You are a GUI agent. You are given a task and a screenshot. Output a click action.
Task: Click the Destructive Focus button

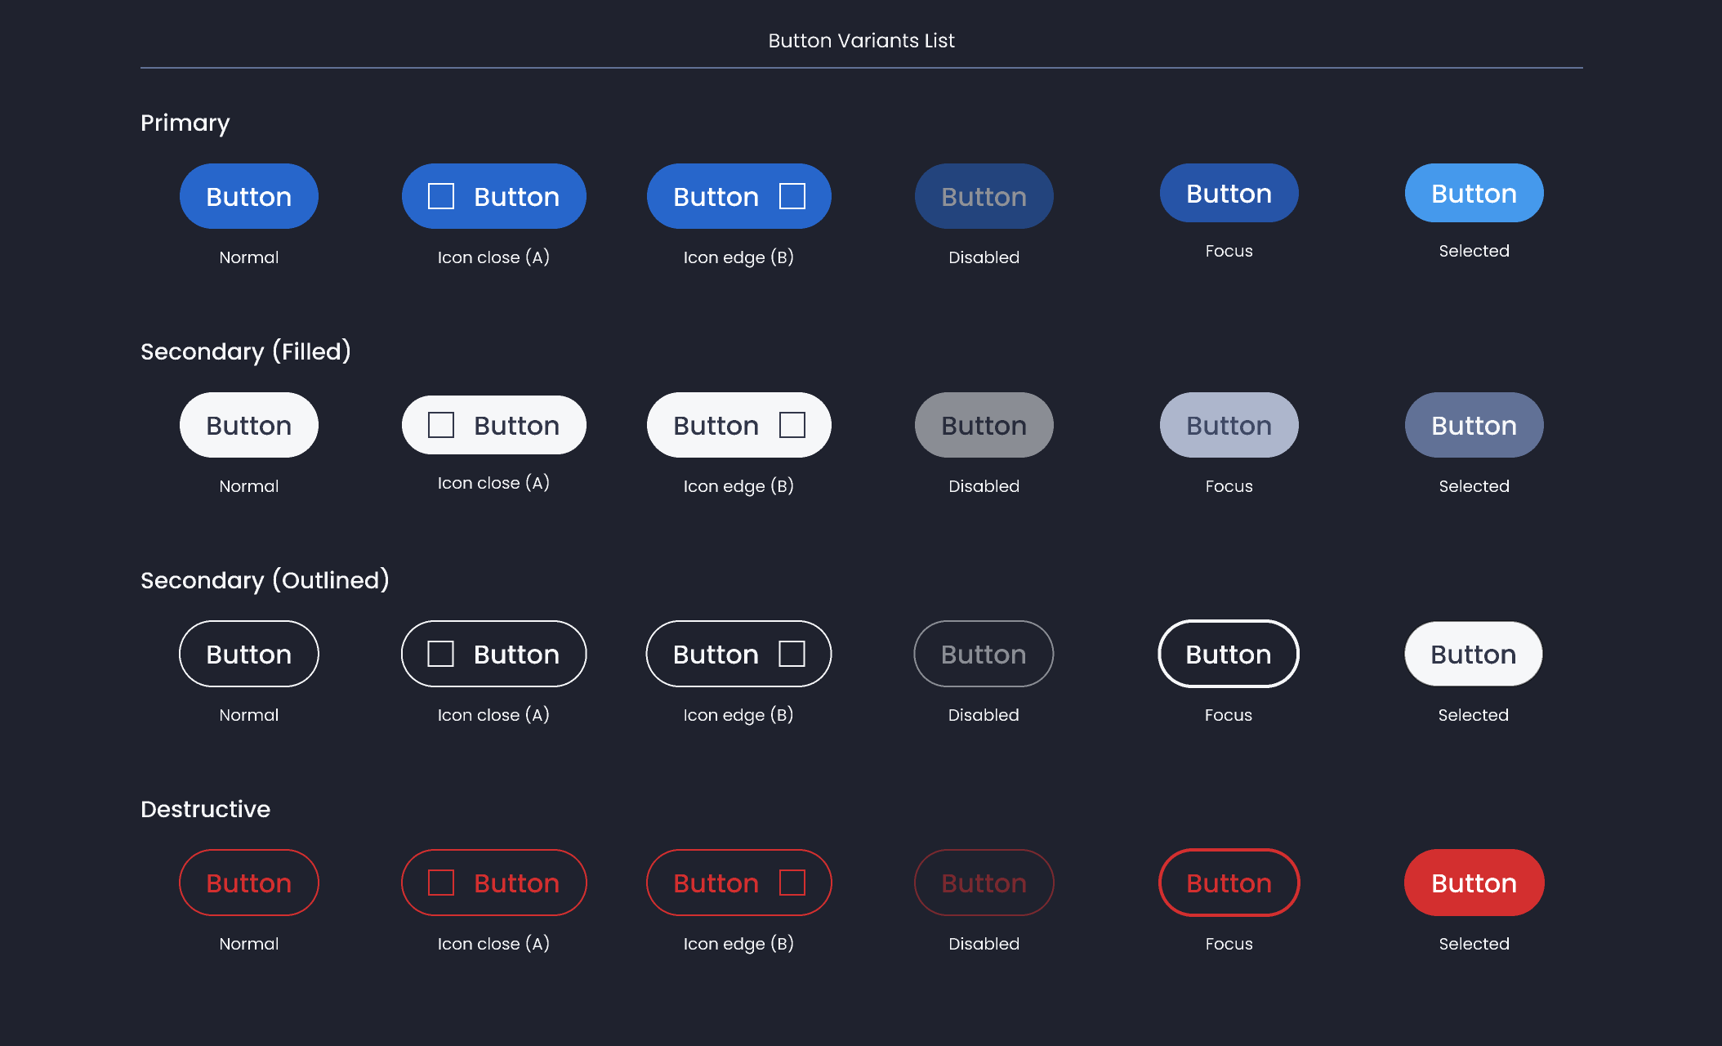pos(1229,883)
